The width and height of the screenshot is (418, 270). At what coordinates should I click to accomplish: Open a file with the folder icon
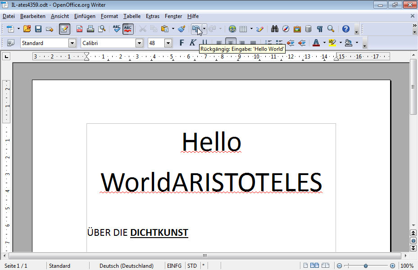click(27, 29)
